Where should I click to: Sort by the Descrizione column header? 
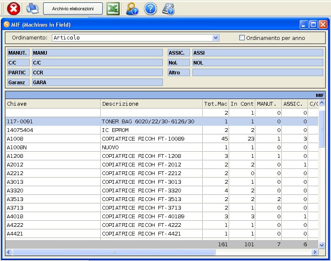pyautogui.click(x=152, y=104)
